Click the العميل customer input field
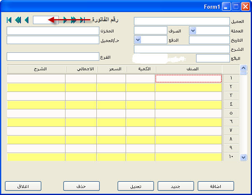Image resolution: width=252 pixels, height=195 pixels. pos(182,21)
